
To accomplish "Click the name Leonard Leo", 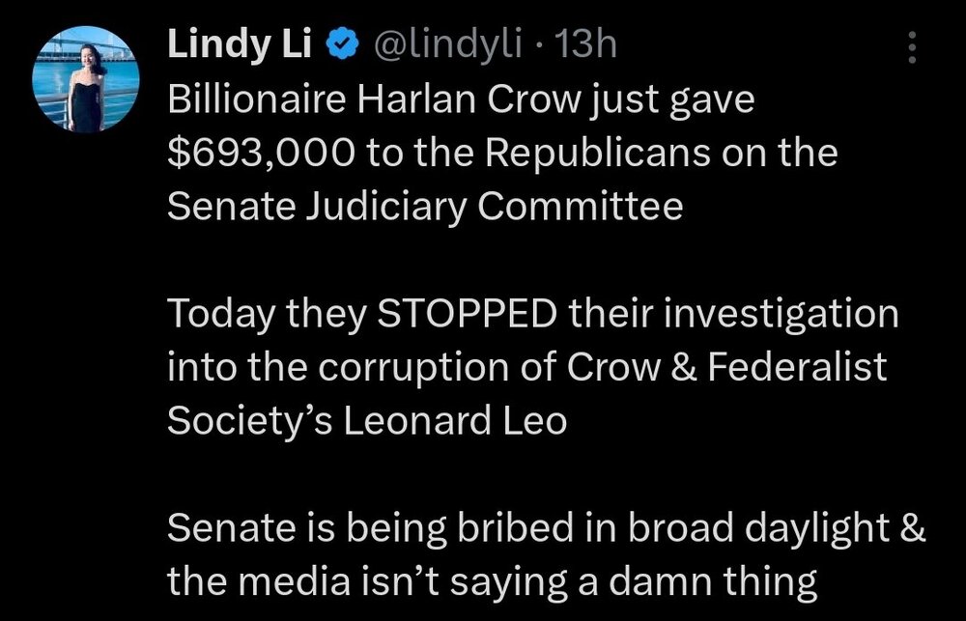I will pos(460,421).
